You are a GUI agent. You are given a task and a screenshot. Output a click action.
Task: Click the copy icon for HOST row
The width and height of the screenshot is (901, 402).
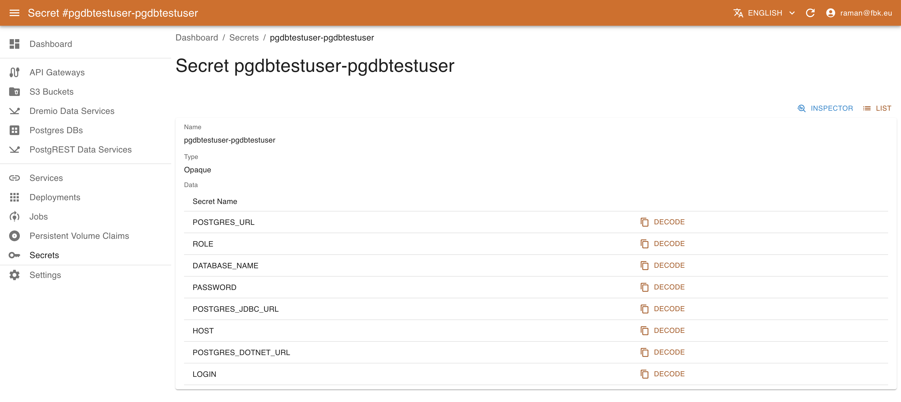[644, 331]
